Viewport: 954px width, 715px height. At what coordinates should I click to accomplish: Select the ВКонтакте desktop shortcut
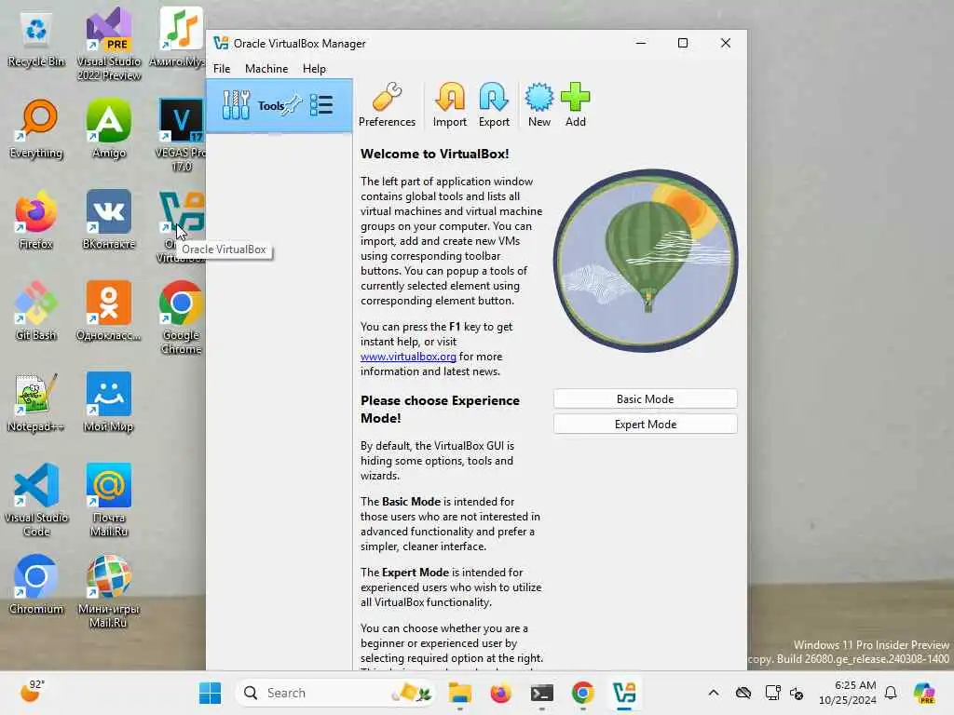pos(109,220)
